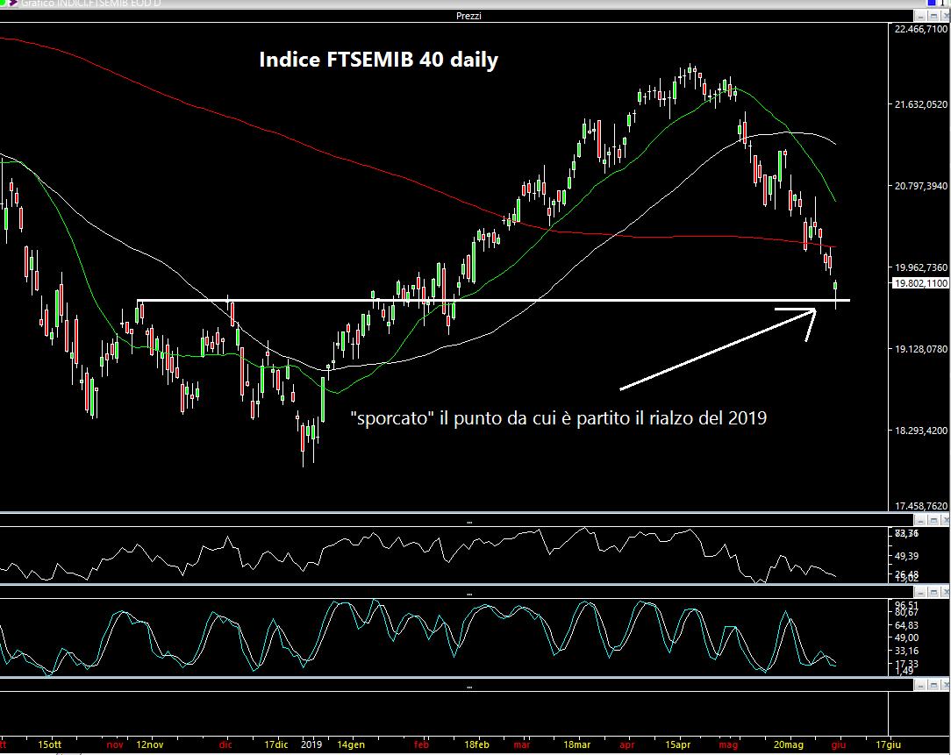Minimize the empty bottom panel
Viewport: 951px width, 755px height.
[920, 685]
